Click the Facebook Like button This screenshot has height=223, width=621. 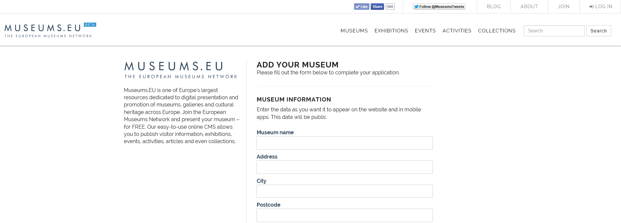pos(362,7)
